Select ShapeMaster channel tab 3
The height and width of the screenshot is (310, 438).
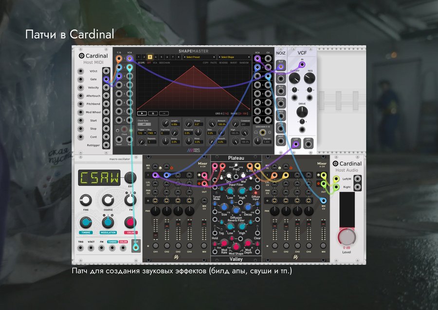click(150, 57)
